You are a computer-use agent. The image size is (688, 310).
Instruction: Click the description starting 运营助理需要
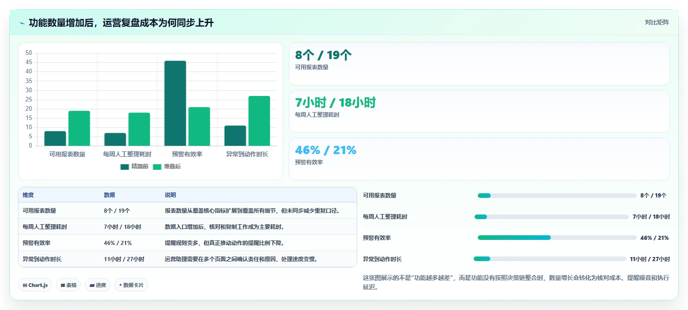click(x=242, y=259)
